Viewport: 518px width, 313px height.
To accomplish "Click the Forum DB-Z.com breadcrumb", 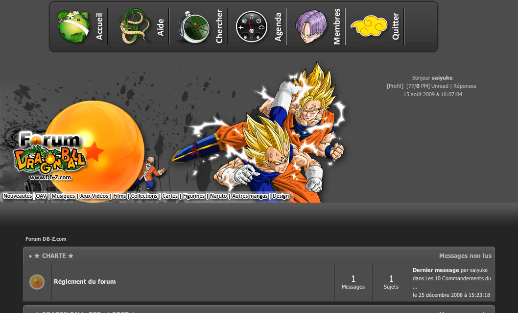I will coord(46,239).
